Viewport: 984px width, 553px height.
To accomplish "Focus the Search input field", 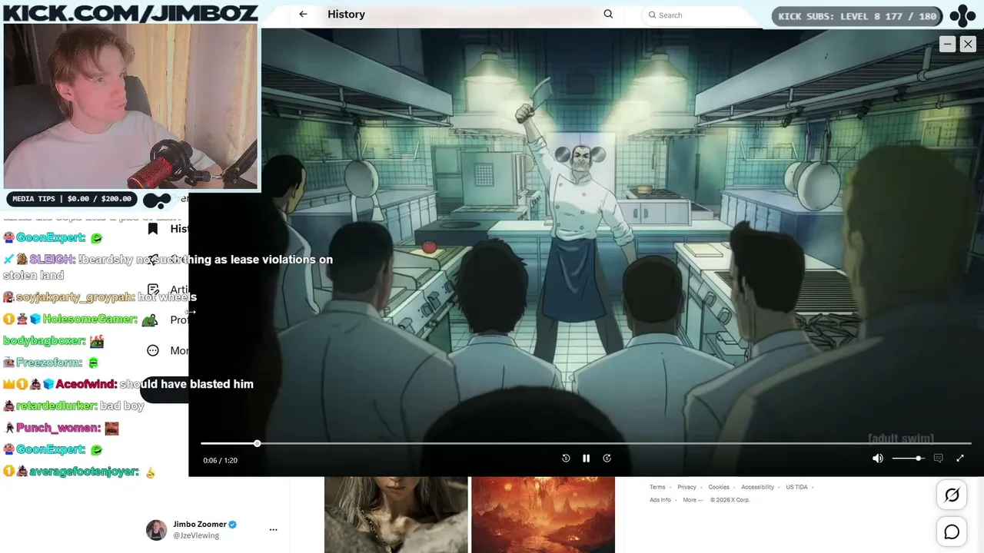I will 700,15.
